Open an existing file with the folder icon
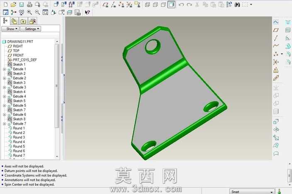The width and height of the screenshot is (292, 194). pyautogui.click(x=13, y=5)
